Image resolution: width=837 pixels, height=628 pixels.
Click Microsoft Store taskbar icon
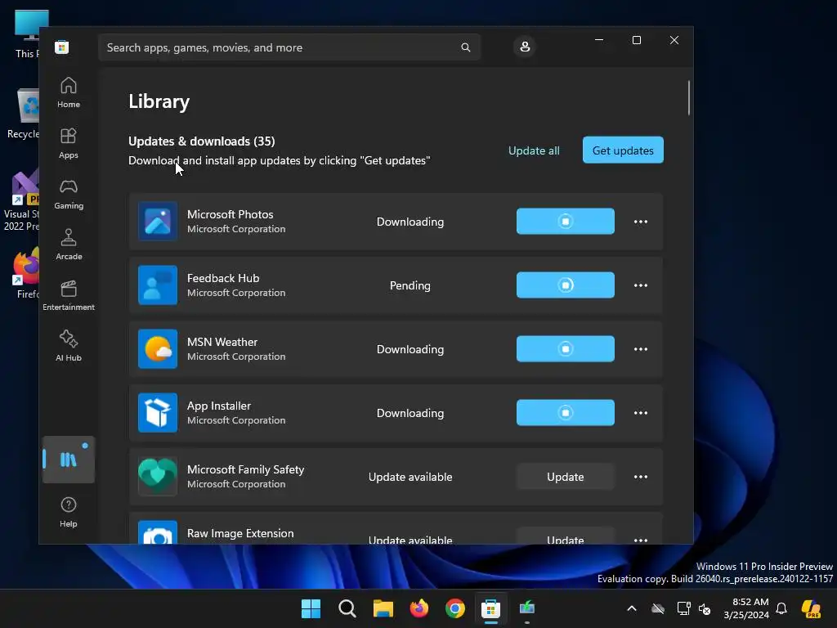pos(490,608)
